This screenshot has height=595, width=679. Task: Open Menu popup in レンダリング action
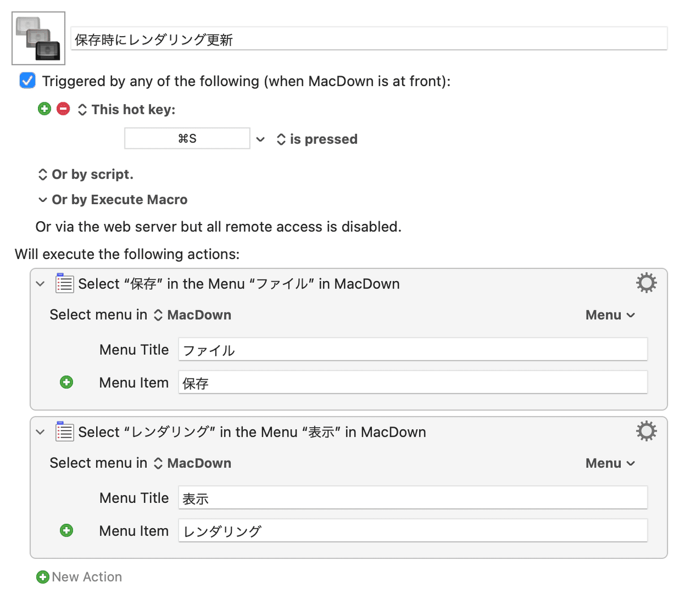(x=610, y=463)
